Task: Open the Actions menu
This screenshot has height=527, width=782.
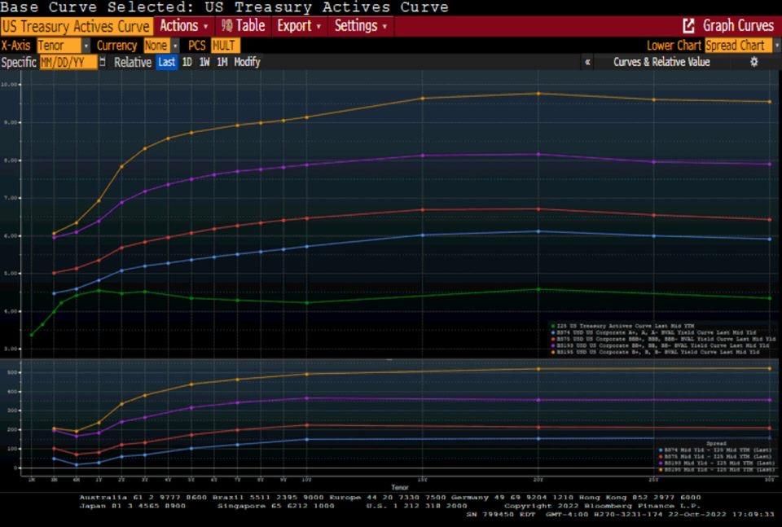Action: tap(181, 25)
